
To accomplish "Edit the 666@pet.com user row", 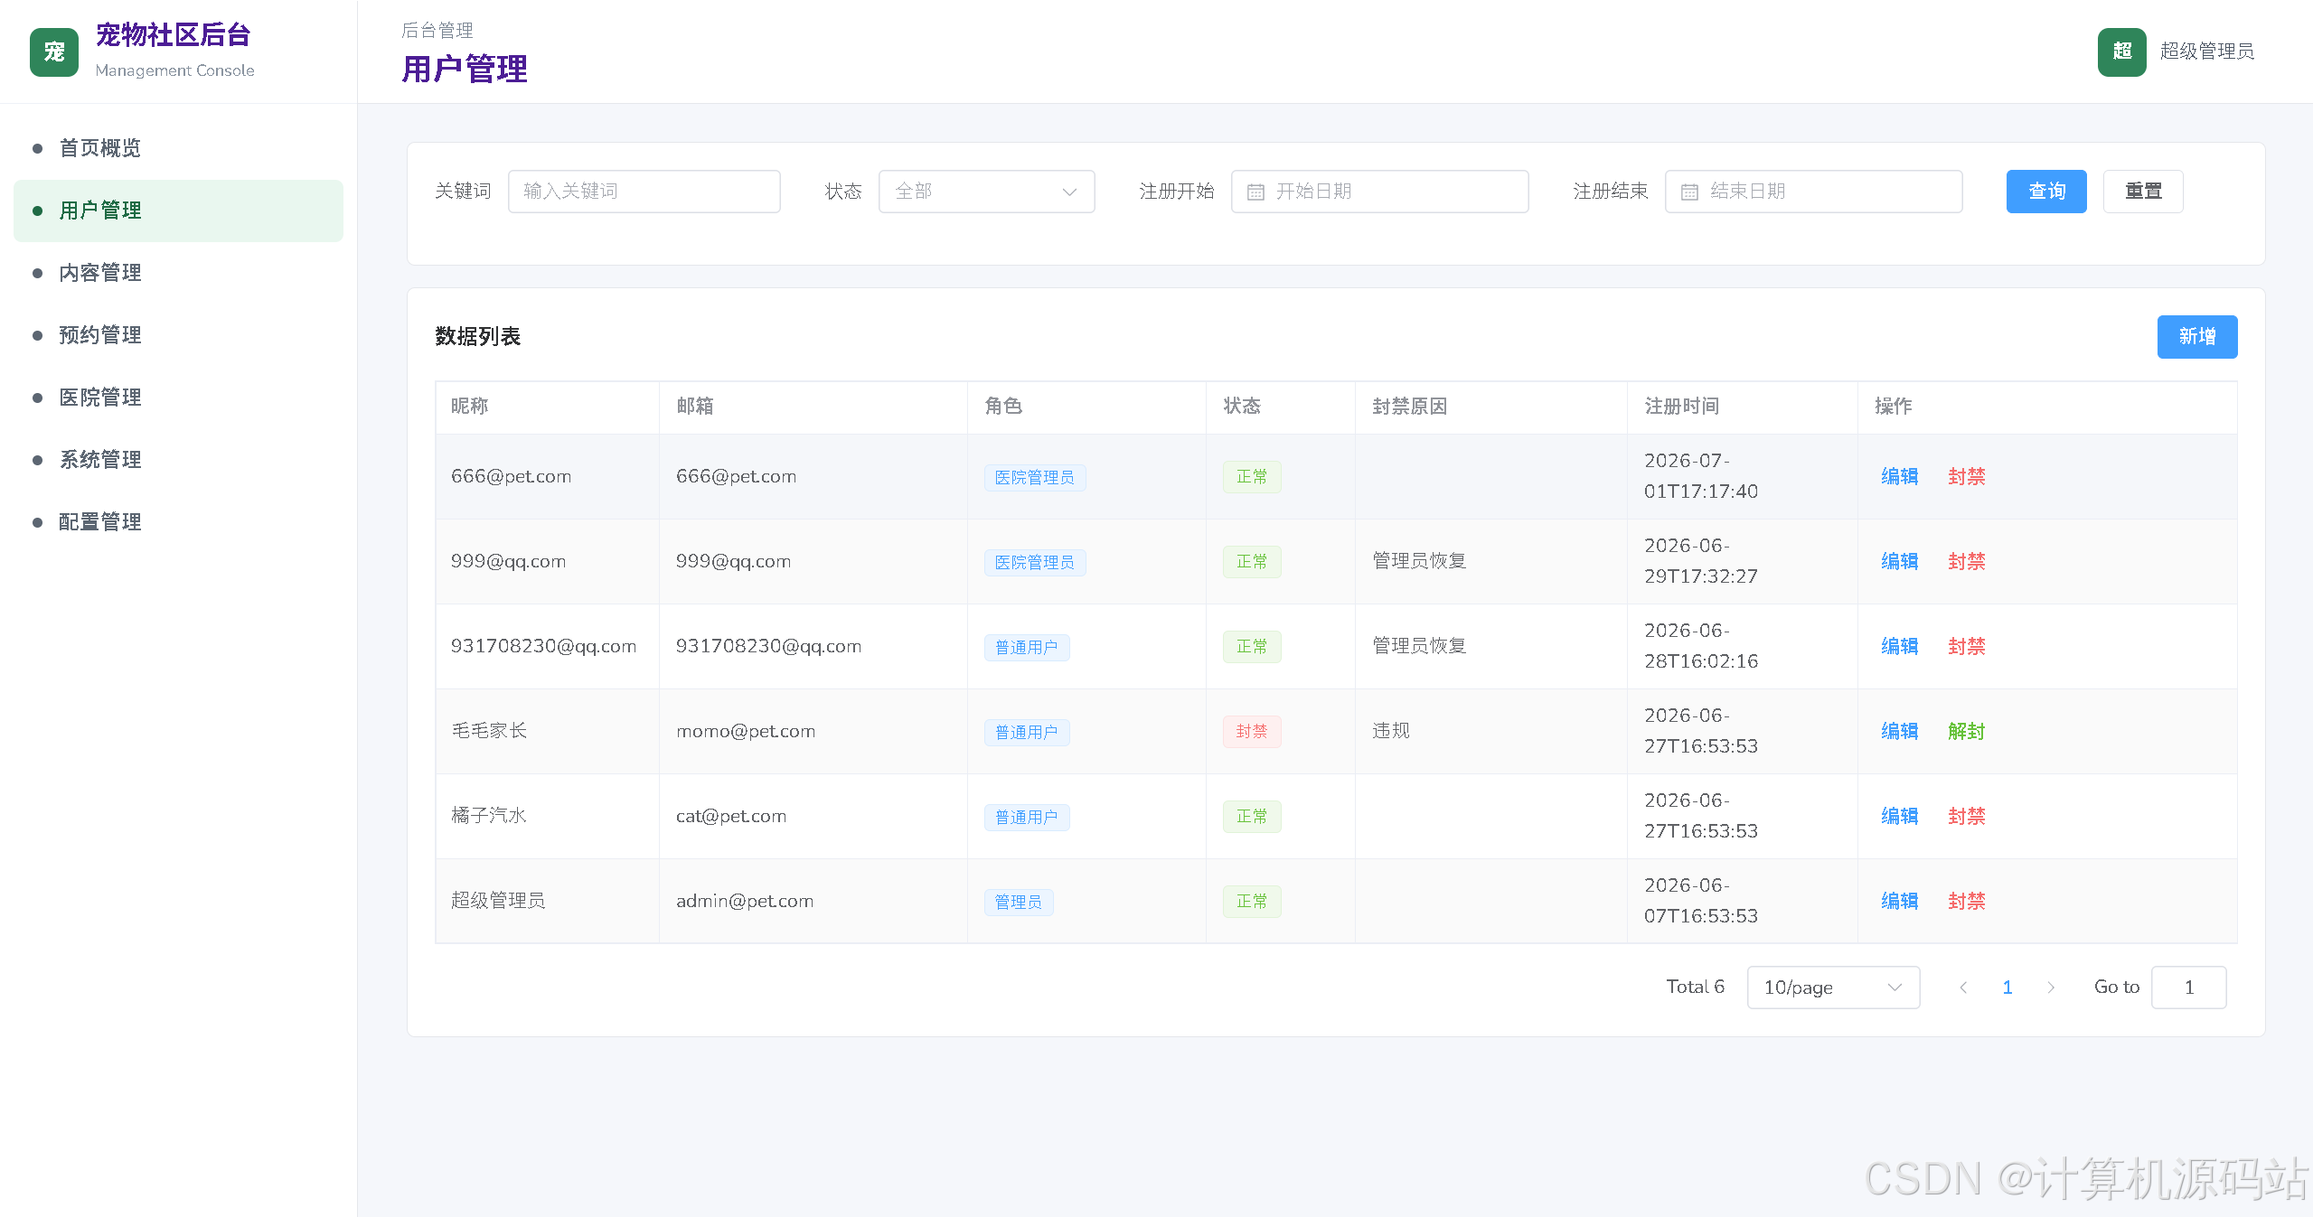I will tap(1899, 477).
